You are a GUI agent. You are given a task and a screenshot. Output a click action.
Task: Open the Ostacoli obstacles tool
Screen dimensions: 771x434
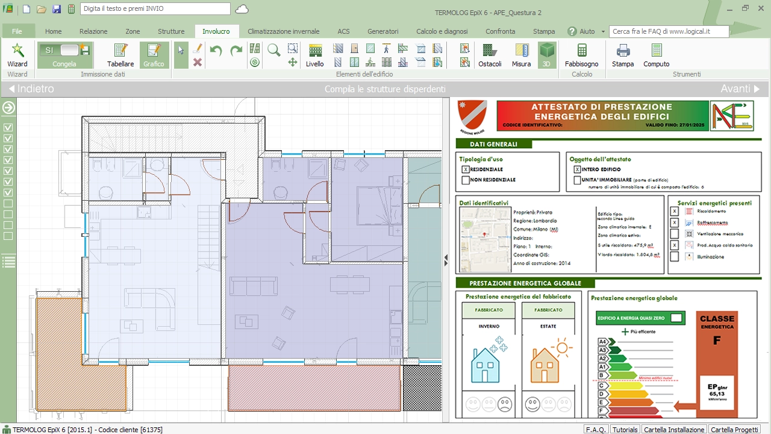coord(490,55)
